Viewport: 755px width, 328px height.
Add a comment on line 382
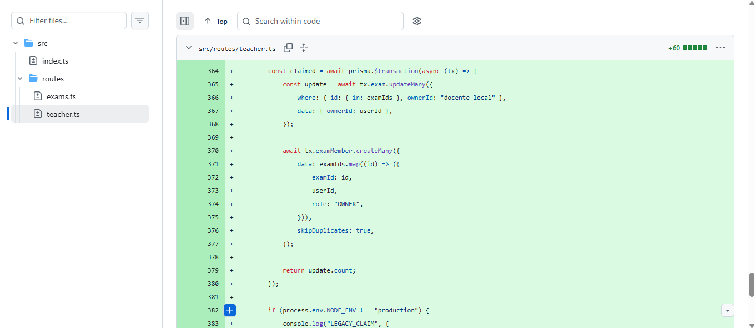pyautogui.click(x=230, y=310)
